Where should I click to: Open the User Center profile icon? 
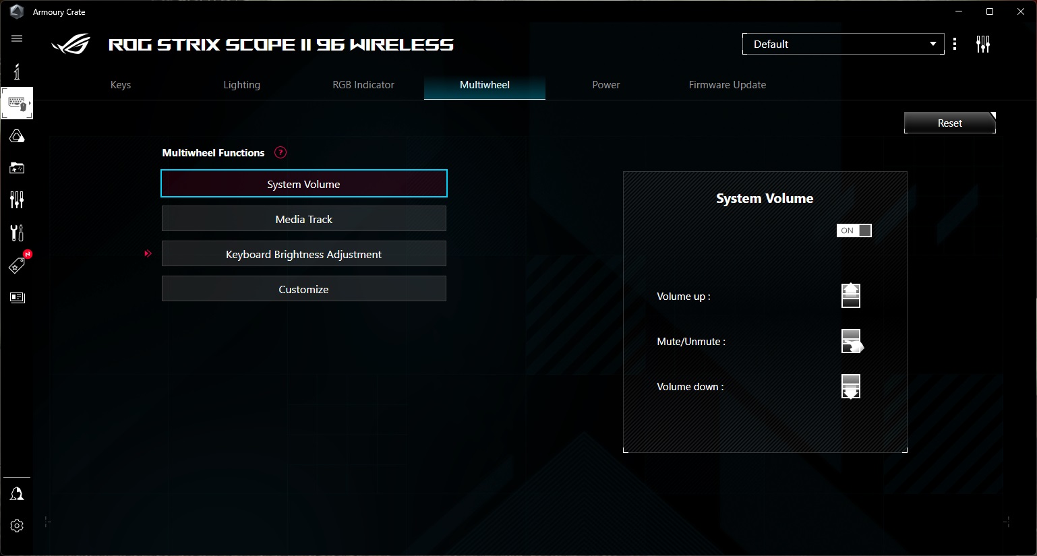pyautogui.click(x=17, y=494)
